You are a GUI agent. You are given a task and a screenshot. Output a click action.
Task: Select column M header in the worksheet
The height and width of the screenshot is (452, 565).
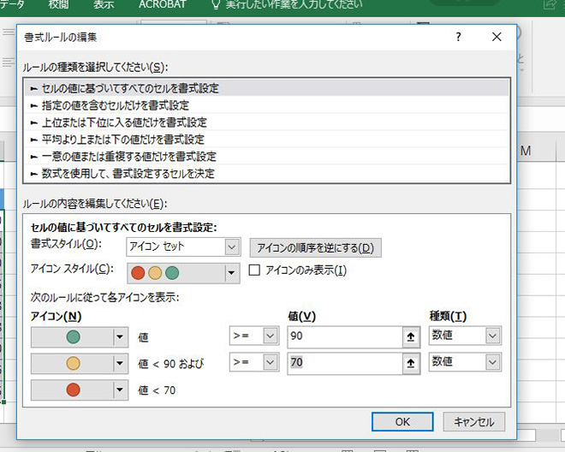526,151
